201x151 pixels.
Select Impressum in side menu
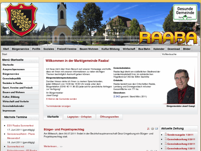click(20, 111)
